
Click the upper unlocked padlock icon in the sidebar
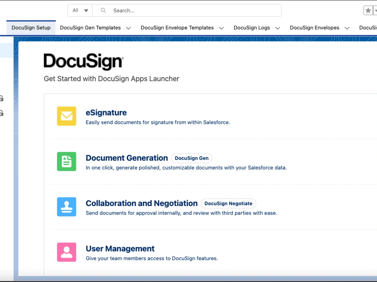coord(2,98)
